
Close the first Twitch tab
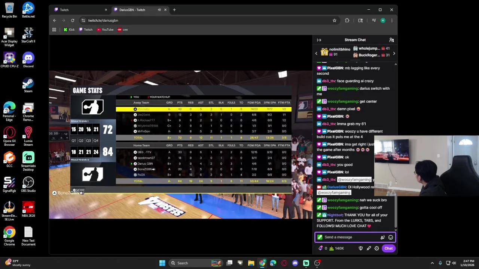106,10
